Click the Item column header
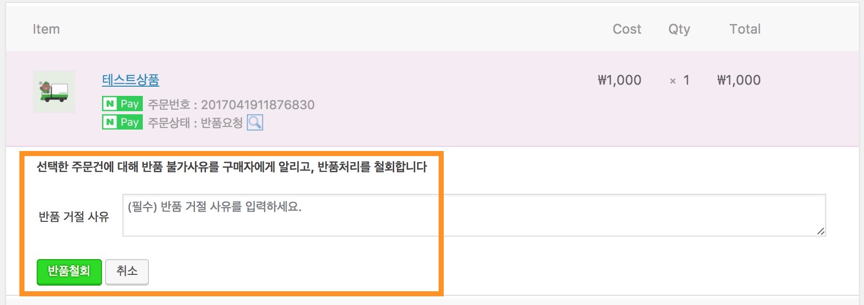Viewport: 864px width, 305px height. (46, 29)
